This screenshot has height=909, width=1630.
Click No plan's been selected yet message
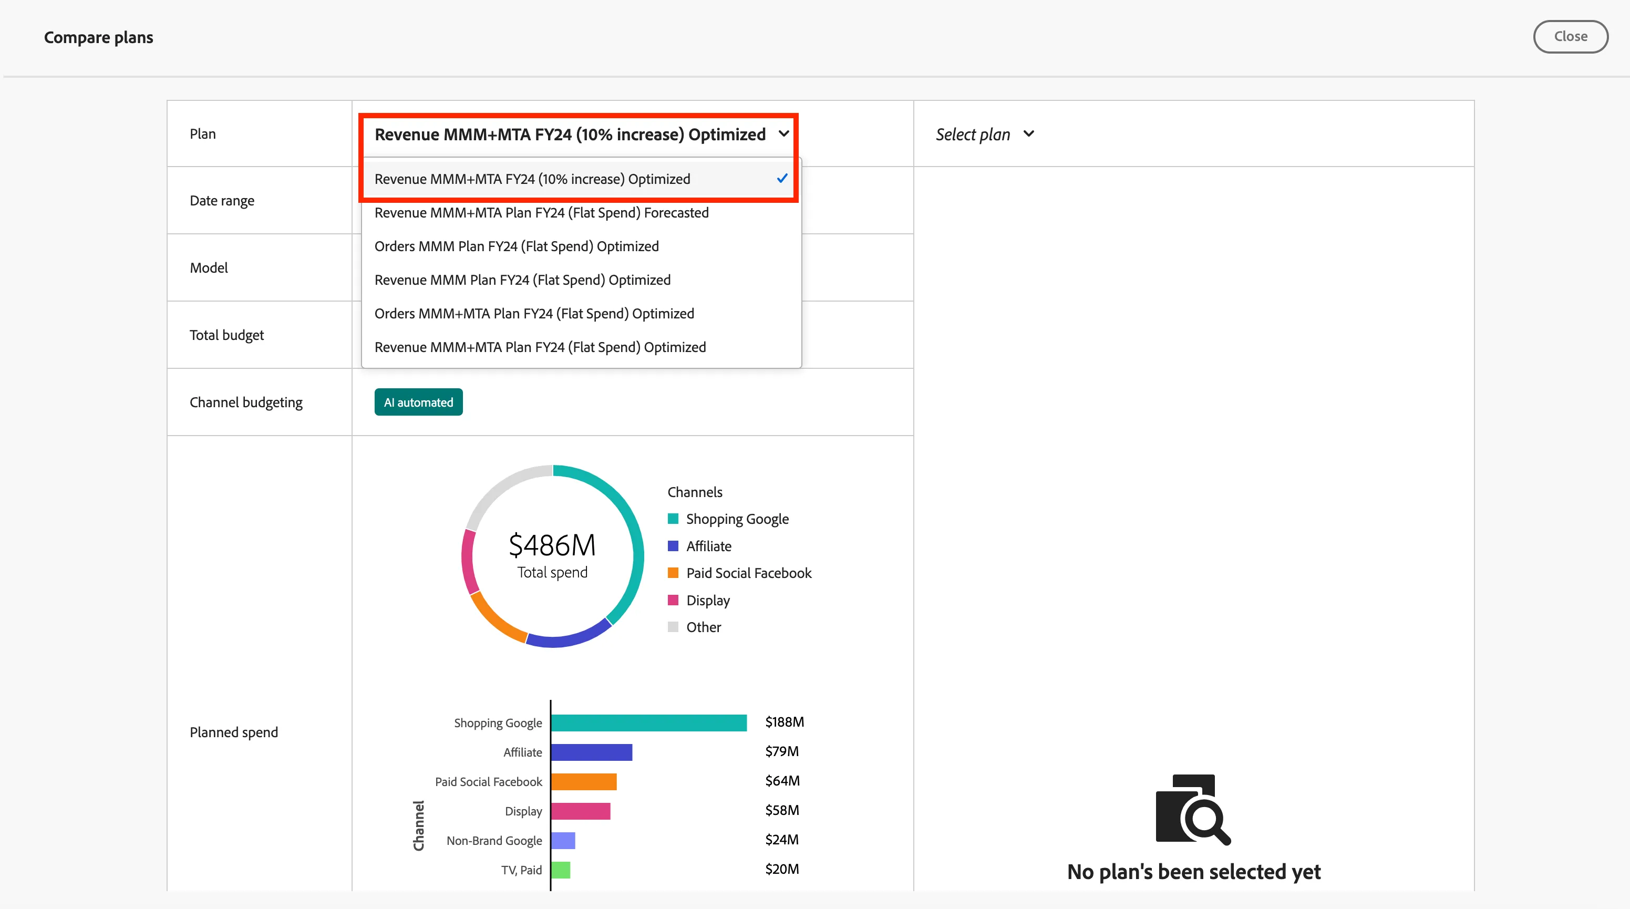pyautogui.click(x=1193, y=872)
